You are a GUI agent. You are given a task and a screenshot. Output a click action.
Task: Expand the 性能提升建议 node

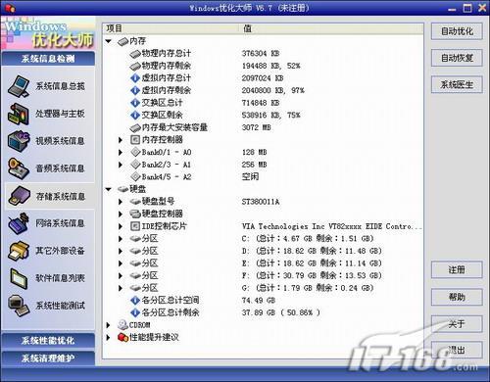tap(108, 337)
